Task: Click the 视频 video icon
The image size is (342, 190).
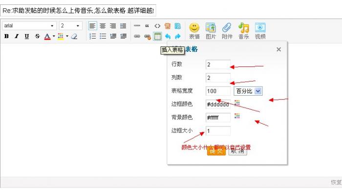Action: (260, 31)
